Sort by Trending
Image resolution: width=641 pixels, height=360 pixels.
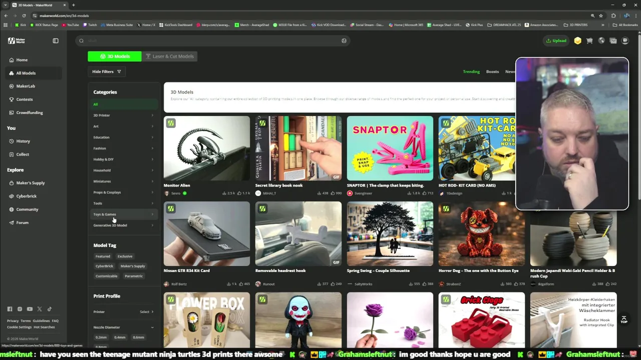pos(471,71)
